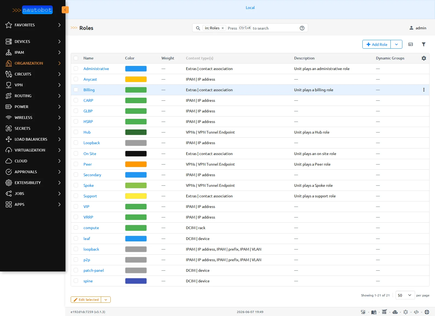The width and height of the screenshot is (435, 316).
Task: Check the Peer role checkbox
Action: [x=76, y=164]
